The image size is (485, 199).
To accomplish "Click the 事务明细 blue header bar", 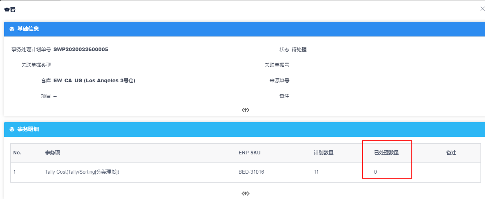I will [x=244, y=129].
